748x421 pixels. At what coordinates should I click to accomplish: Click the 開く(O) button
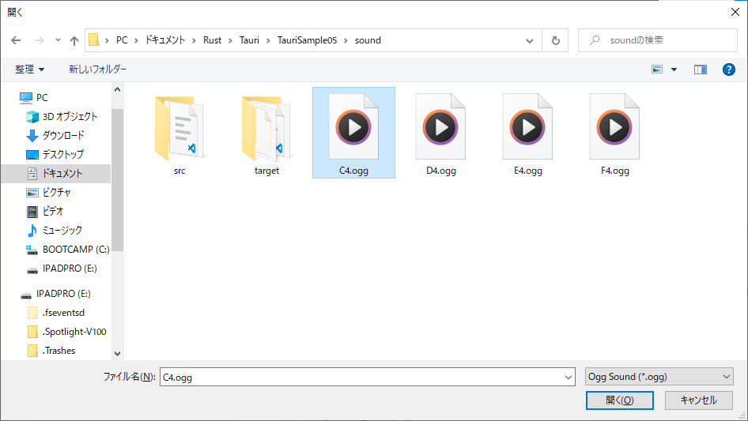[x=620, y=400]
